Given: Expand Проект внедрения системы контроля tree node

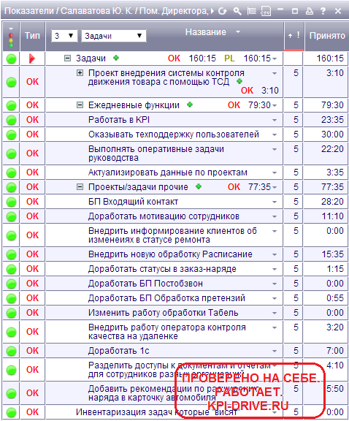Looking at the screenshot, I should (x=80, y=73).
